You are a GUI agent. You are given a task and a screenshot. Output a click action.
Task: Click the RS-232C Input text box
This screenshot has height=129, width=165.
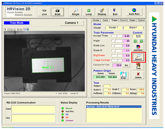coord(33,109)
